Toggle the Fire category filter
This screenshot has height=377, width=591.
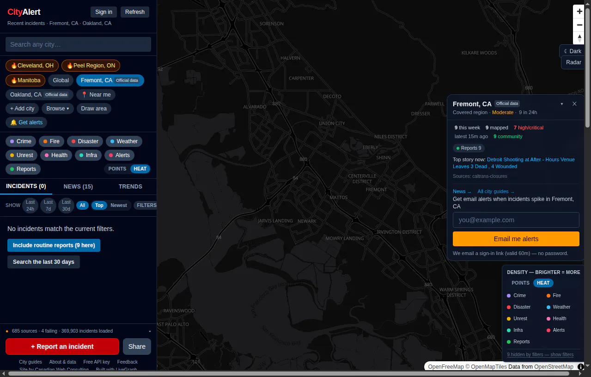pyautogui.click(x=51, y=141)
